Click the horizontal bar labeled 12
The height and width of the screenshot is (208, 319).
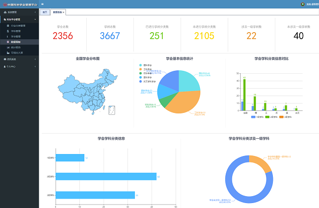pos(70,158)
